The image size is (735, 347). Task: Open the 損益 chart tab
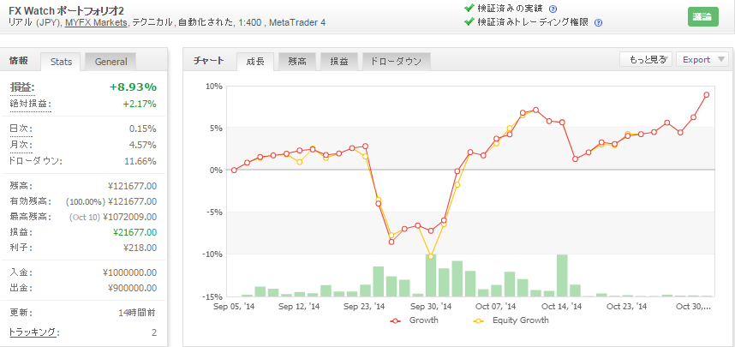tap(339, 62)
